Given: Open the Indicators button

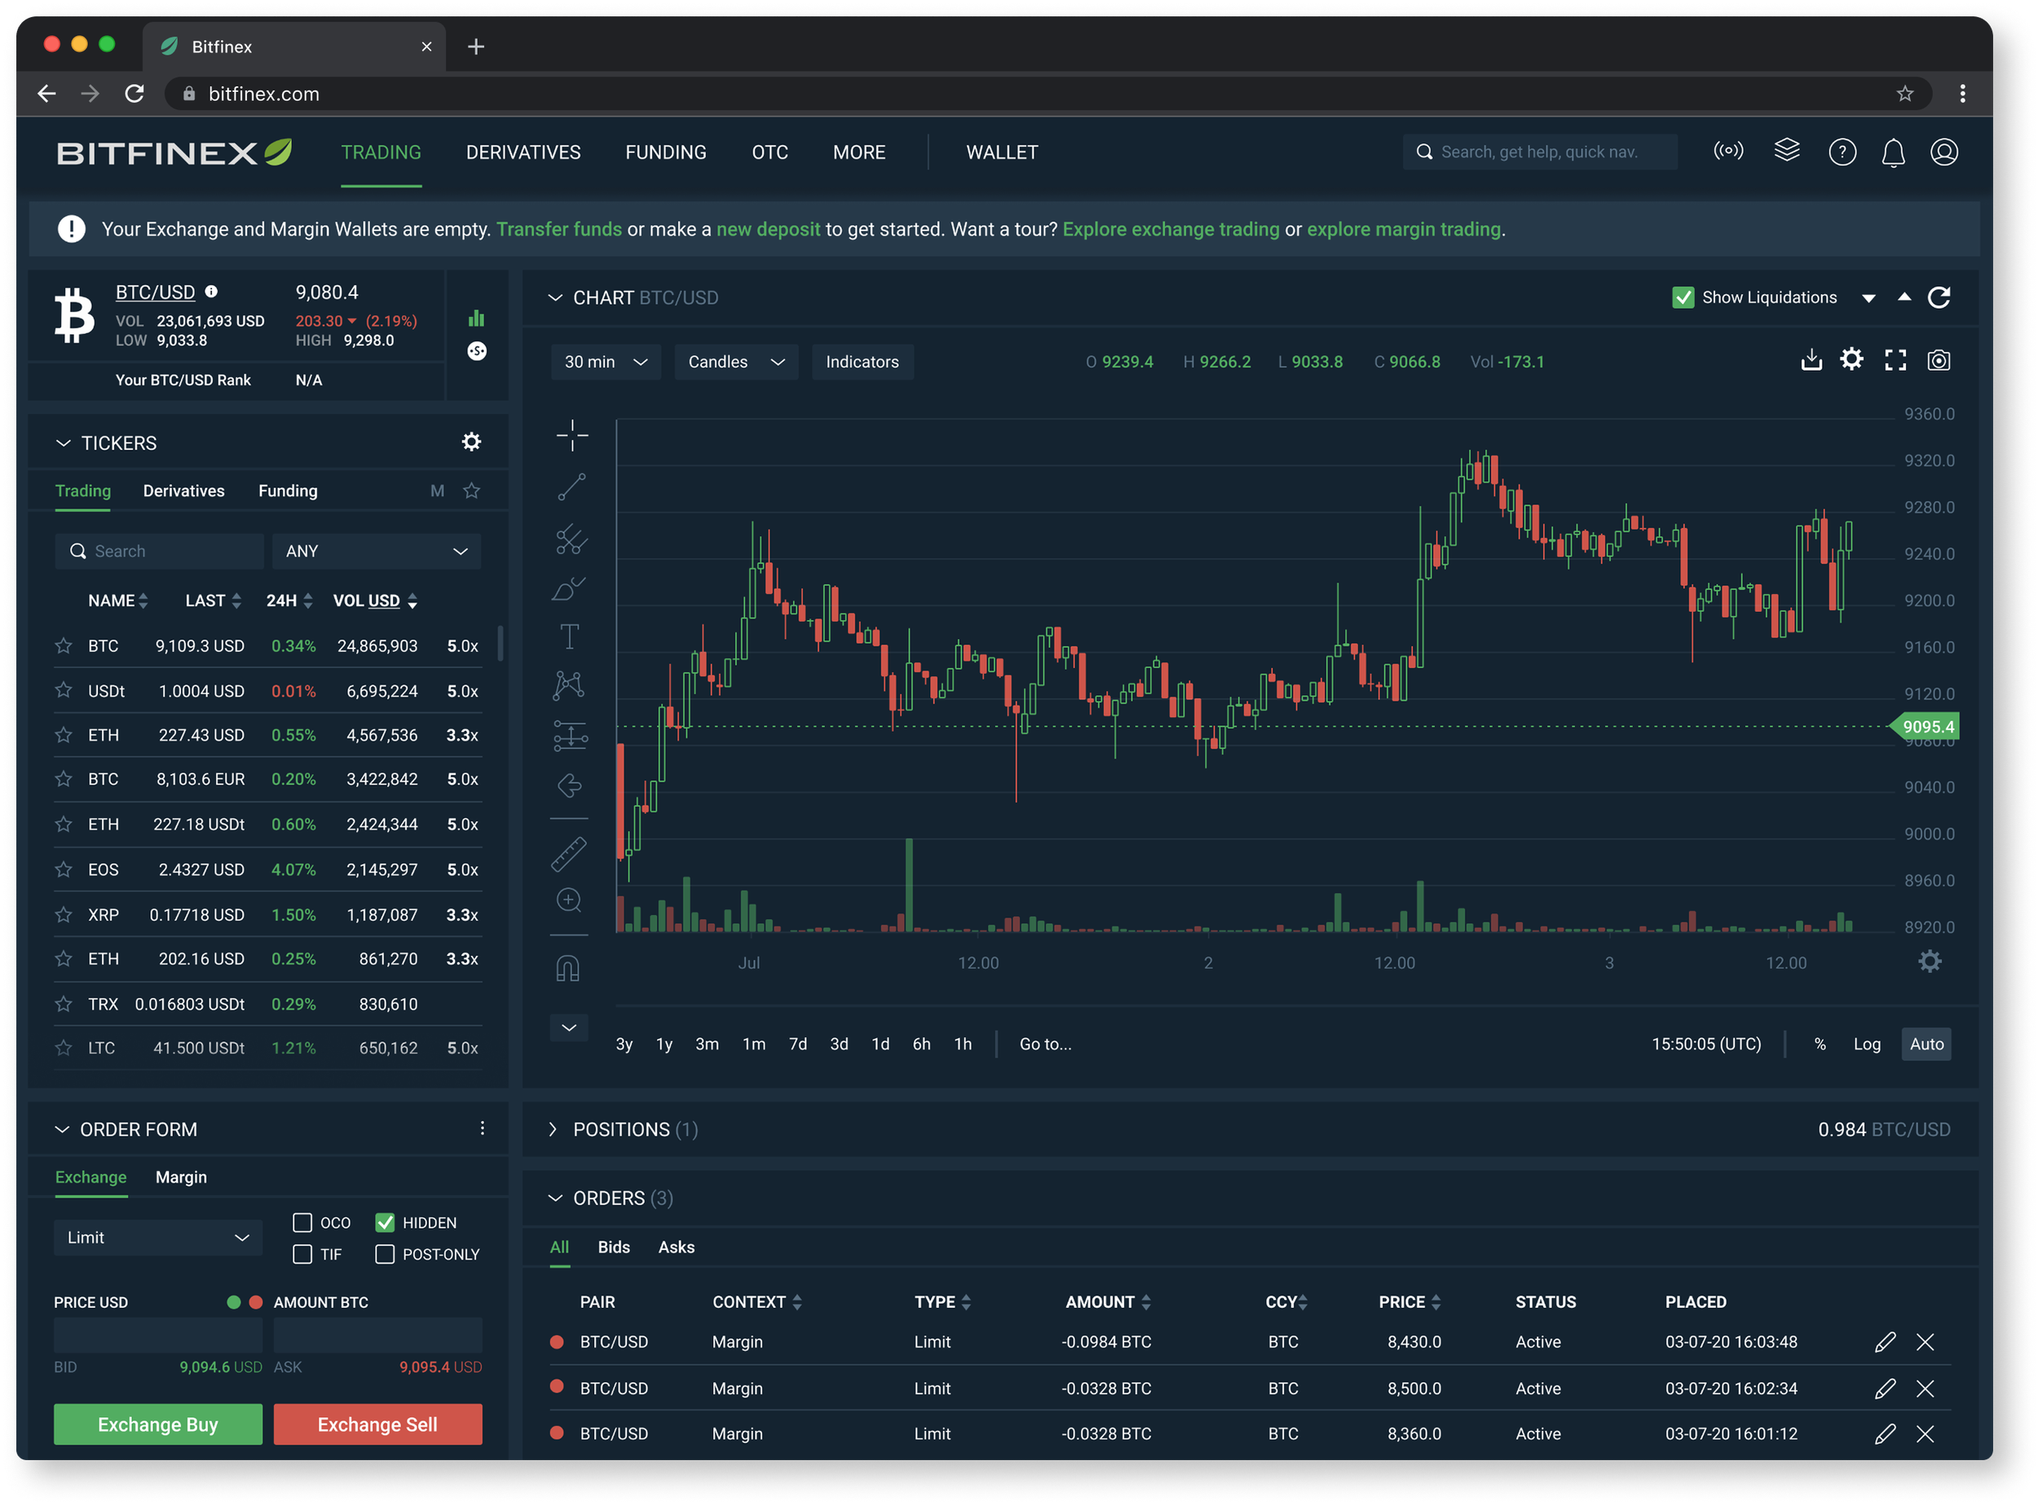Looking at the screenshot, I should tap(862, 362).
